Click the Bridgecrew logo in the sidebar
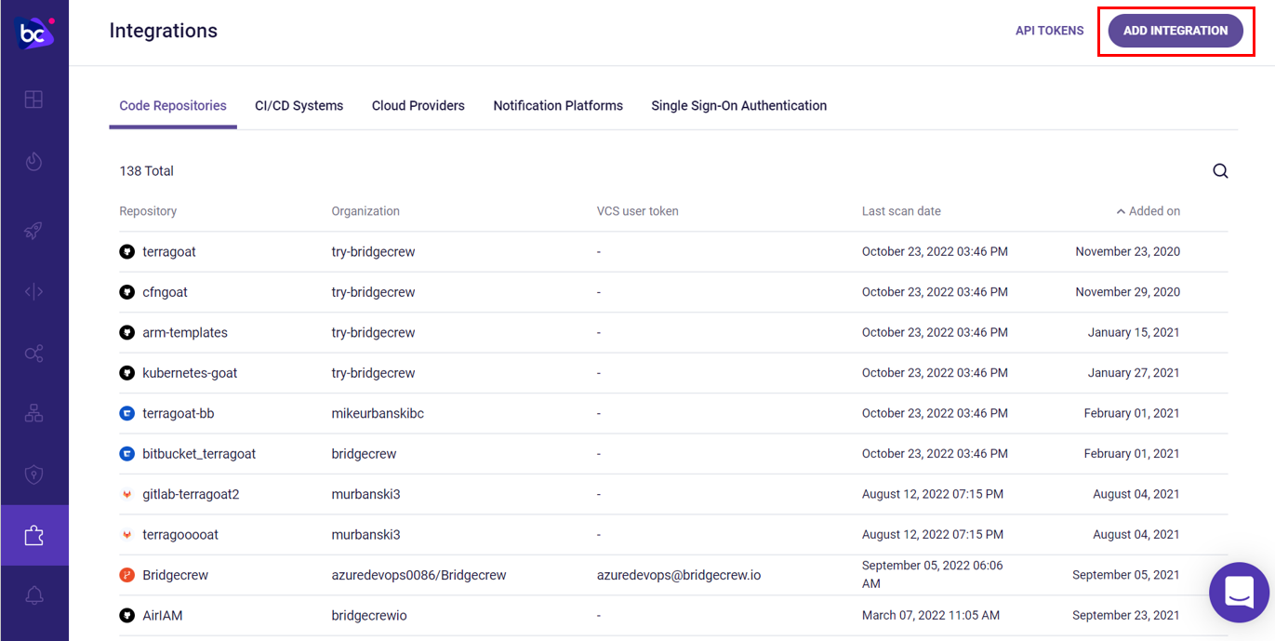 tap(34, 33)
